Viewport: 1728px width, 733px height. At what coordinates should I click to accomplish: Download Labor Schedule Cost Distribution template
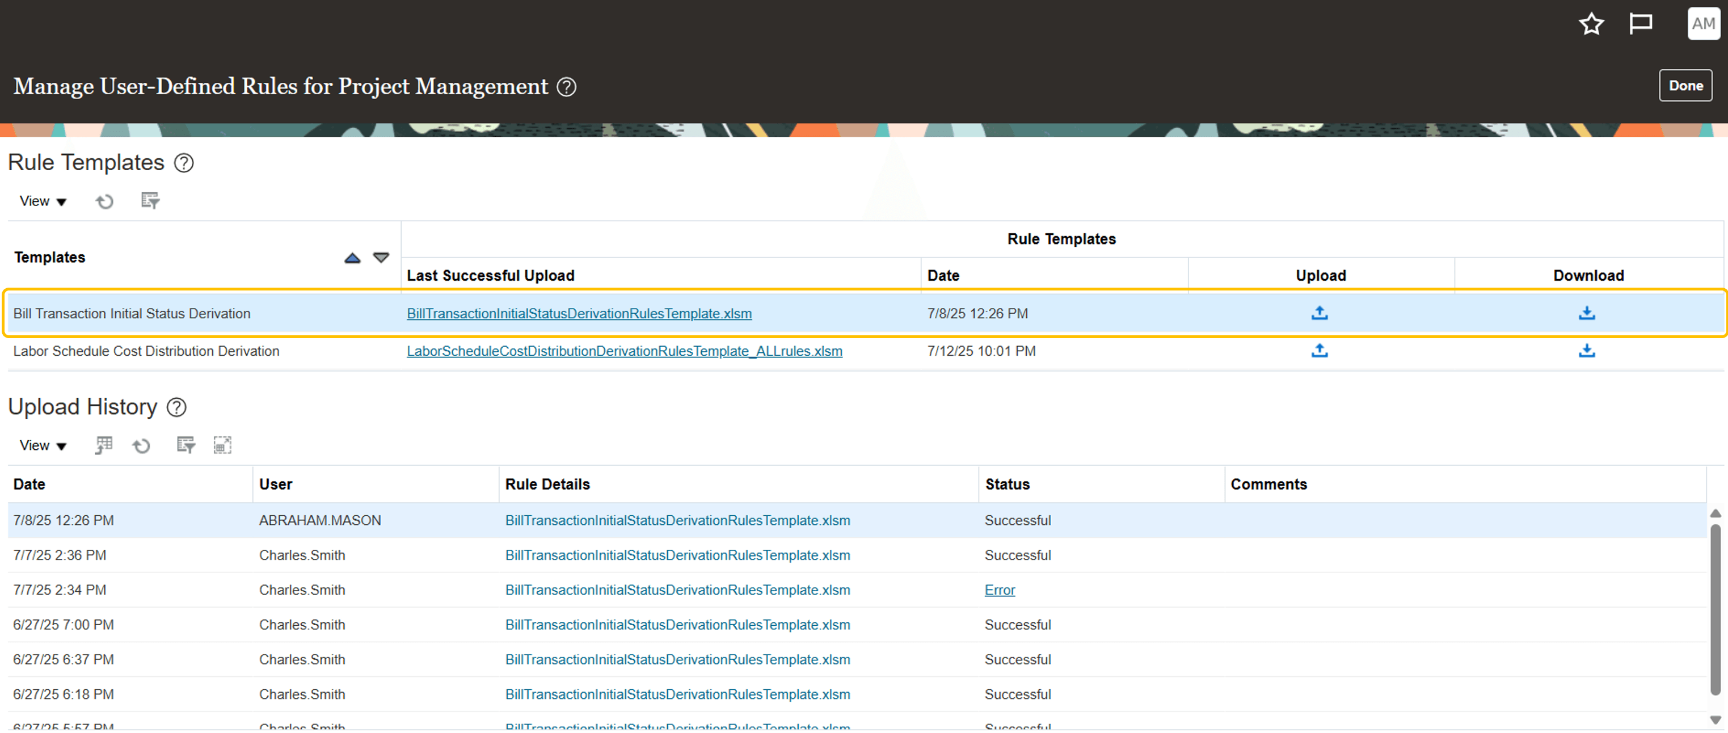click(1586, 351)
